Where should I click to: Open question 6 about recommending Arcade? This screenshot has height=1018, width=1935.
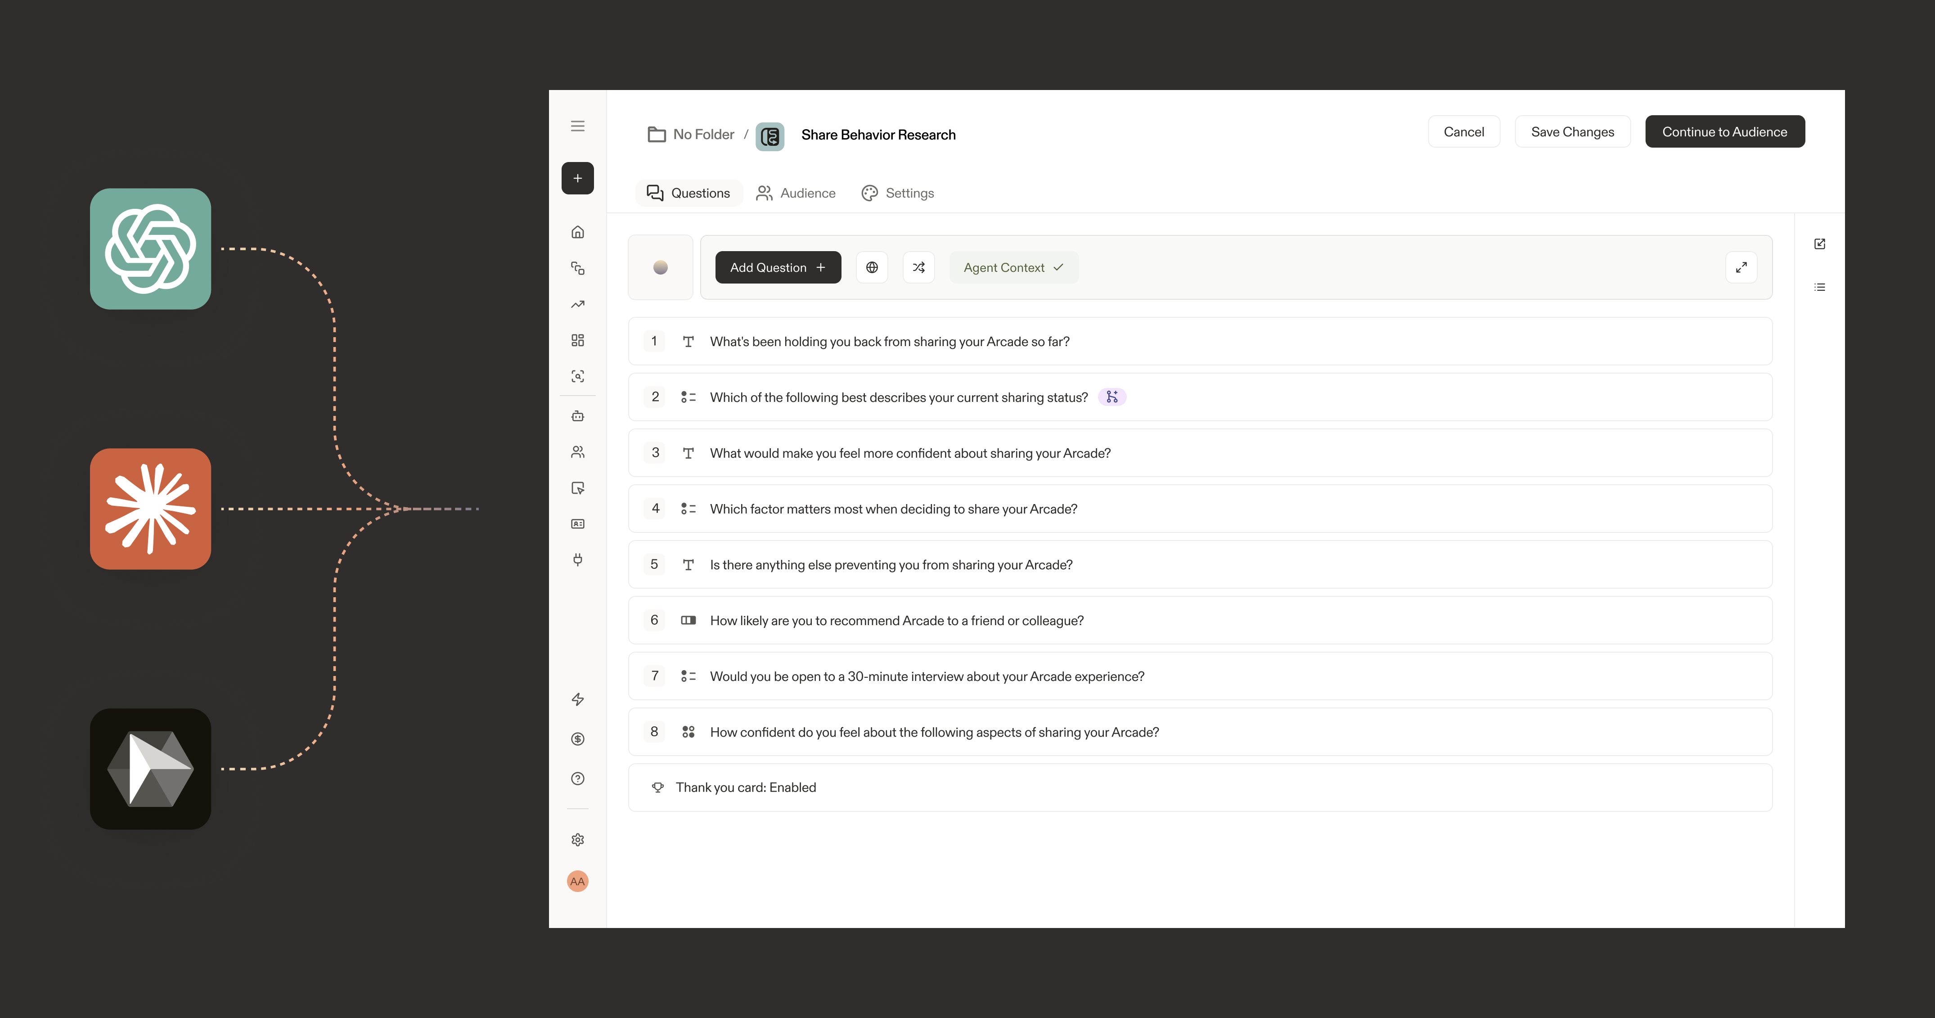coord(1200,621)
